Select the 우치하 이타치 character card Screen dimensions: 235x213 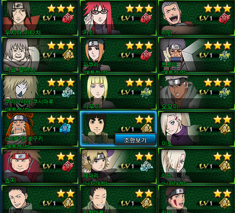(x=40, y=18)
